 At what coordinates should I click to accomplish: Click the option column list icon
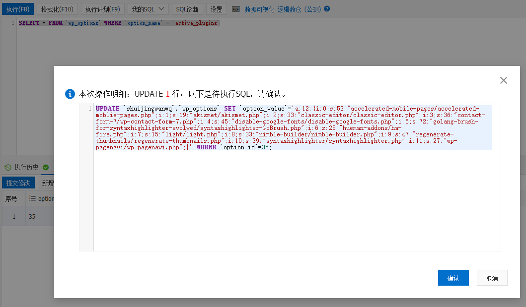(x=32, y=198)
